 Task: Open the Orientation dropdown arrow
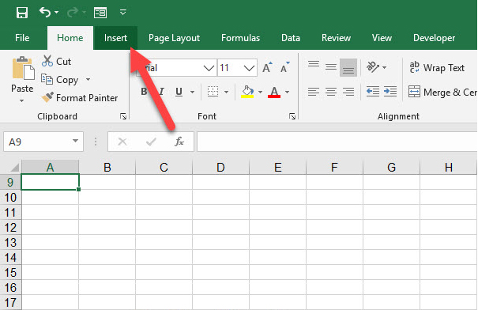385,67
